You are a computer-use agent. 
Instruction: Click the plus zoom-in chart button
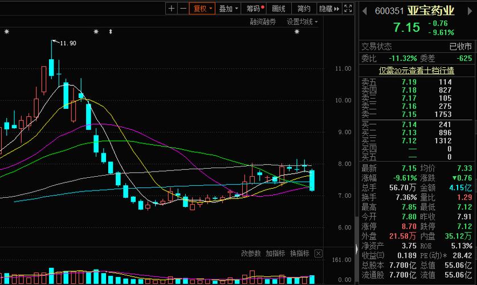pyautogui.click(x=172, y=9)
